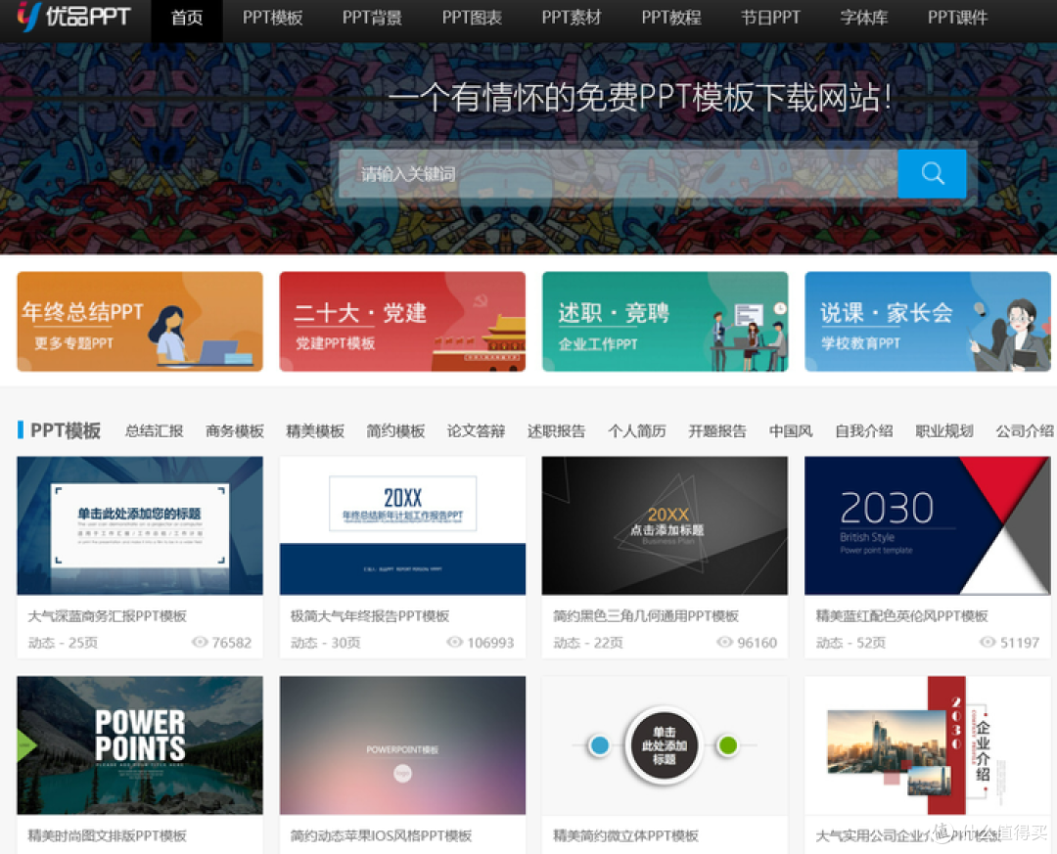This screenshot has width=1057, height=854.
Task: Select the 商务模板 category link
Action: (235, 431)
